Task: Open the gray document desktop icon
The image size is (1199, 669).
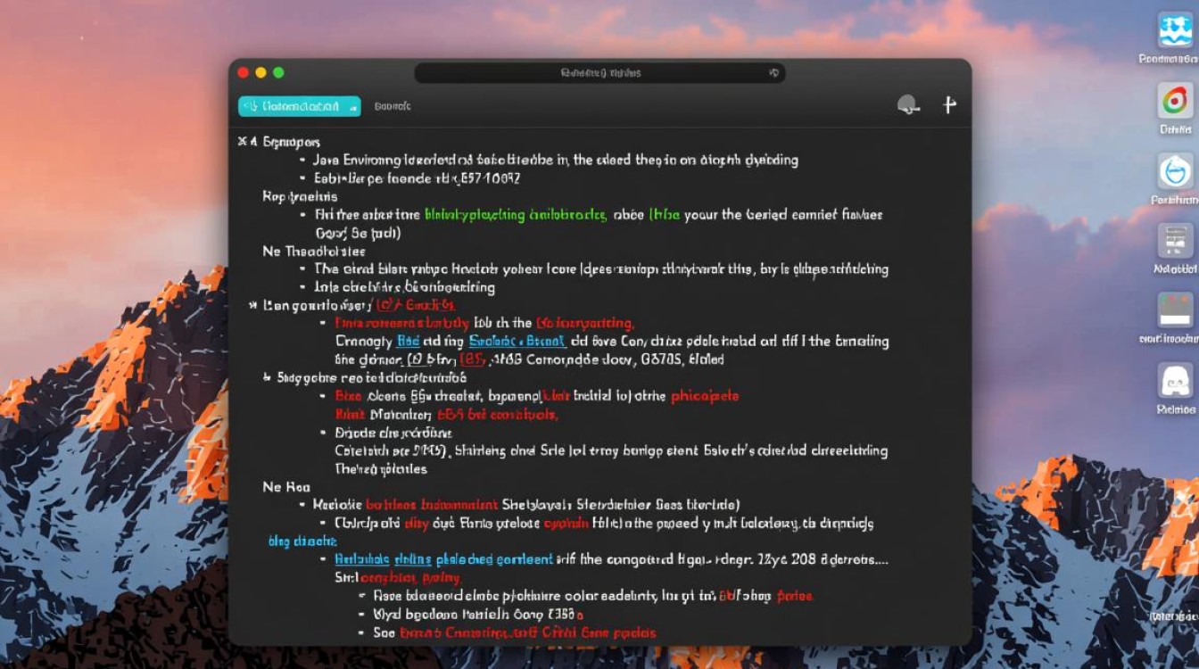Action: (1175, 241)
